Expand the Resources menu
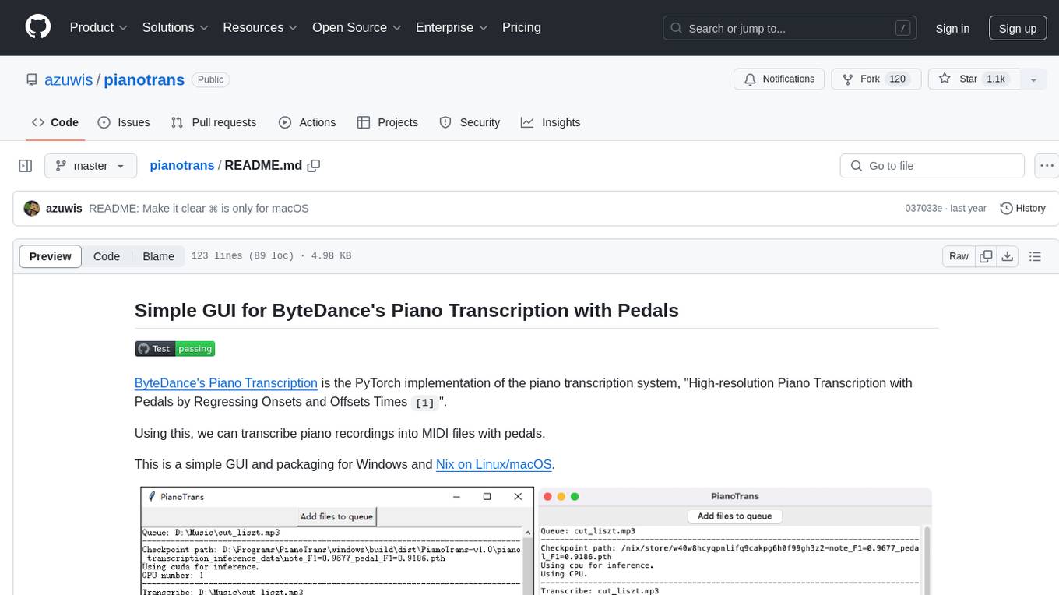 click(260, 27)
